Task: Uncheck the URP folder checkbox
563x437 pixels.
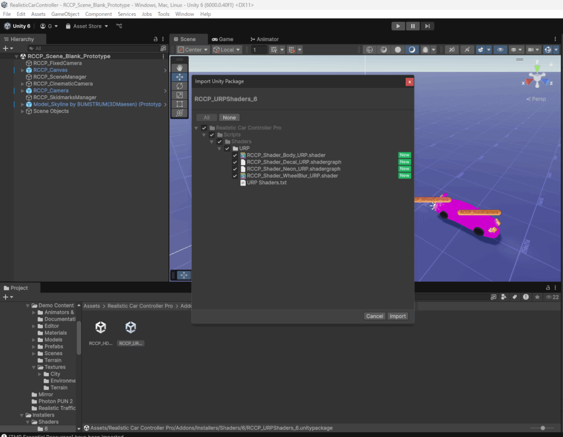Action: click(227, 148)
